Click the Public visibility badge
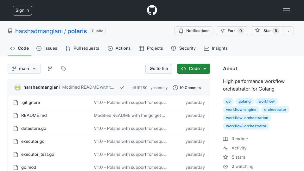Viewport: 304px width, 171px height. [98, 31]
